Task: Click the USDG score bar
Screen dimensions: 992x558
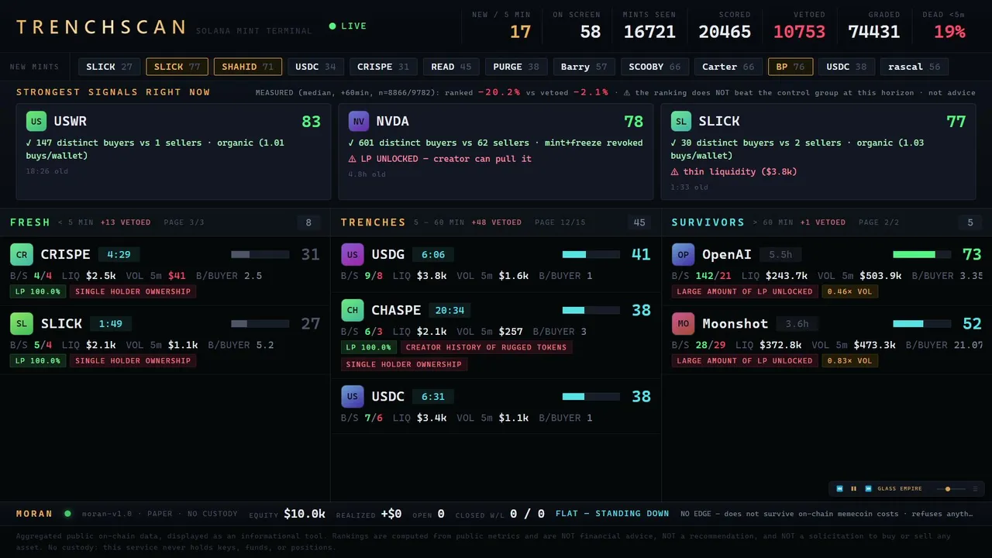Action: (591, 254)
